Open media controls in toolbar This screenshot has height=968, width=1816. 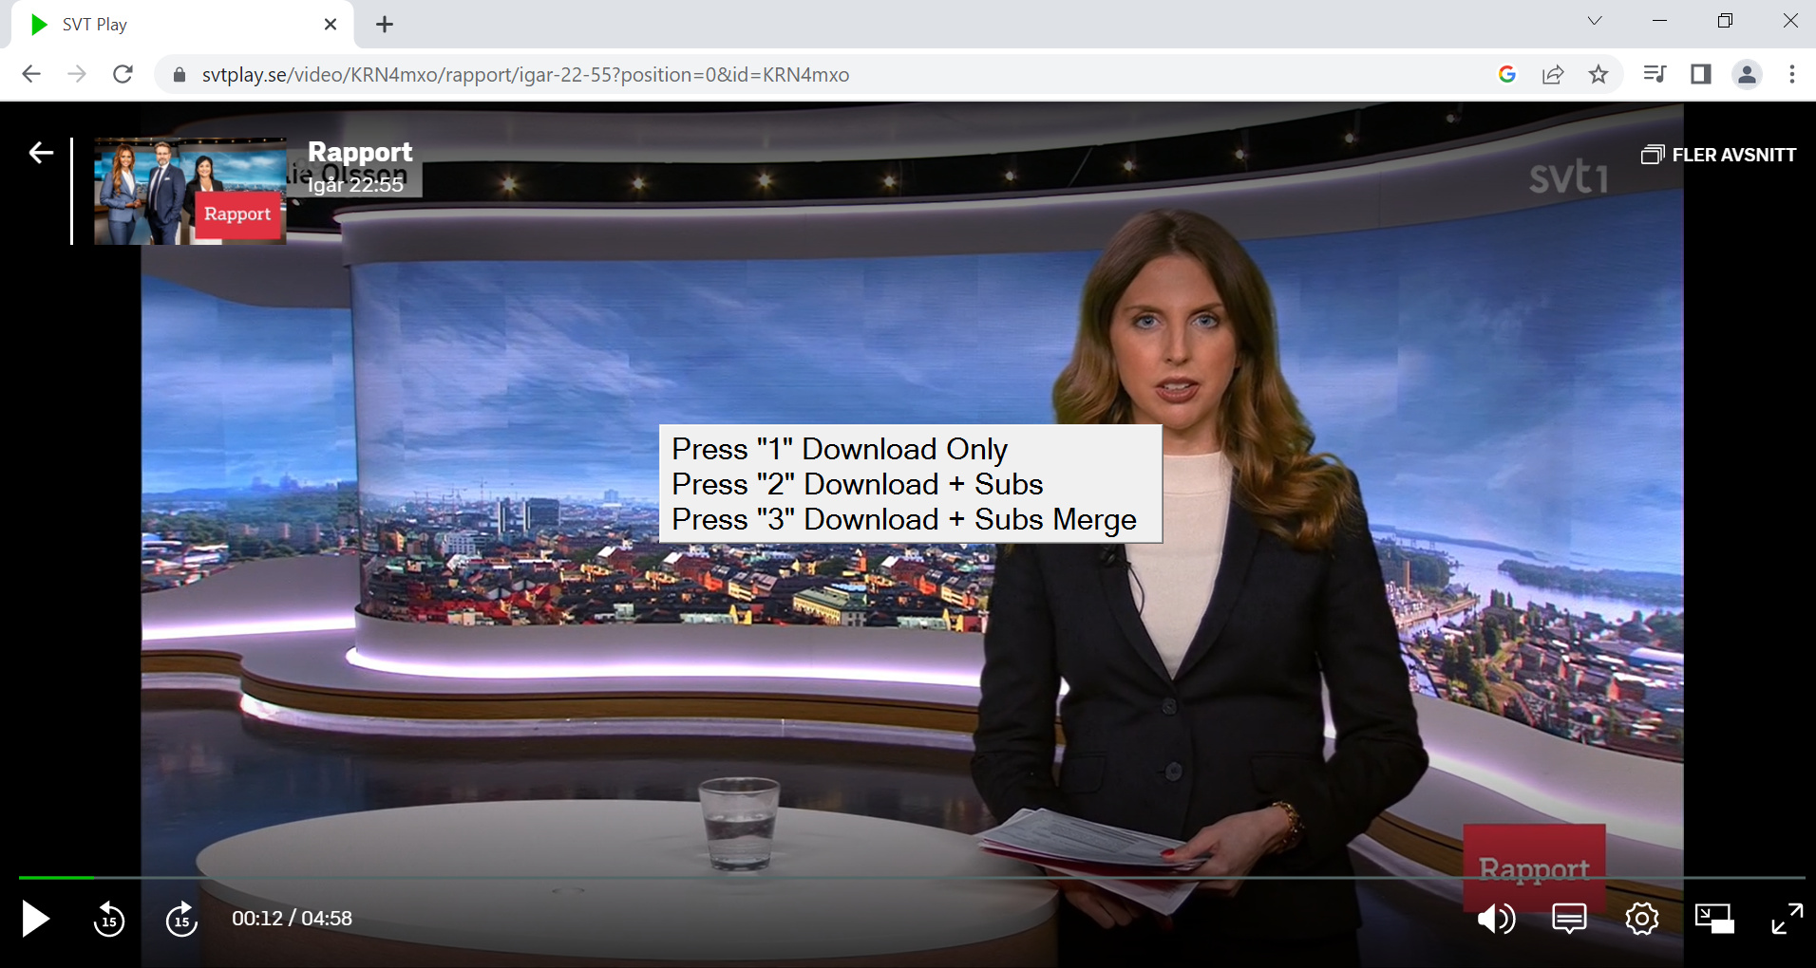1655,74
